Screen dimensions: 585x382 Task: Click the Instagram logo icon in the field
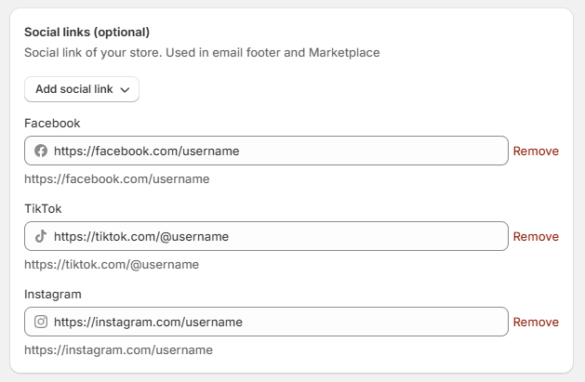click(40, 322)
